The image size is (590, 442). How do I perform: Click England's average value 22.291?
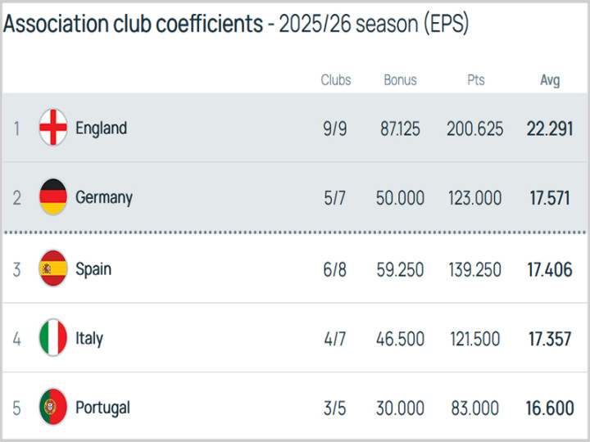[549, 129]
